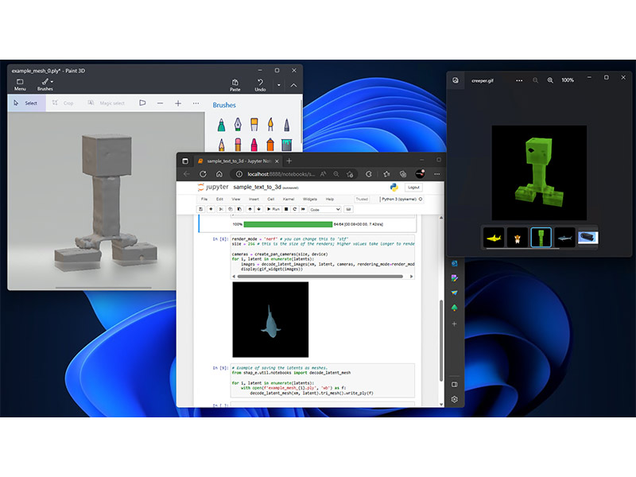Select the gray Pixel pen brush

[286, 125]
